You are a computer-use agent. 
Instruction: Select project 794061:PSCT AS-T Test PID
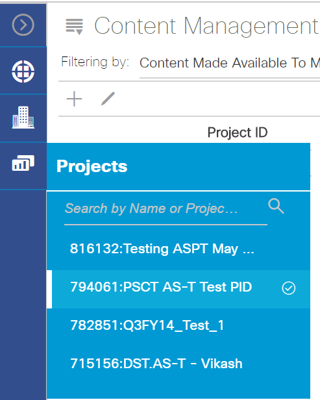coord(178,290)
